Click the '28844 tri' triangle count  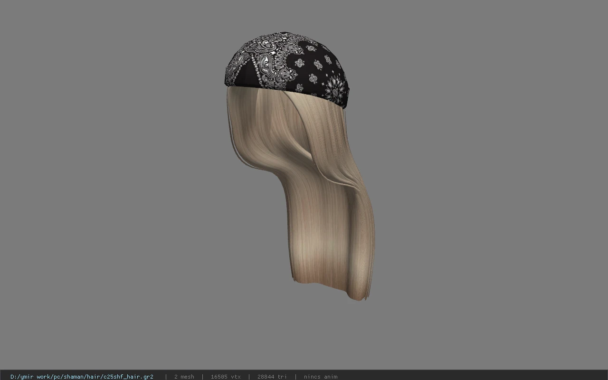tap(272, 377)
